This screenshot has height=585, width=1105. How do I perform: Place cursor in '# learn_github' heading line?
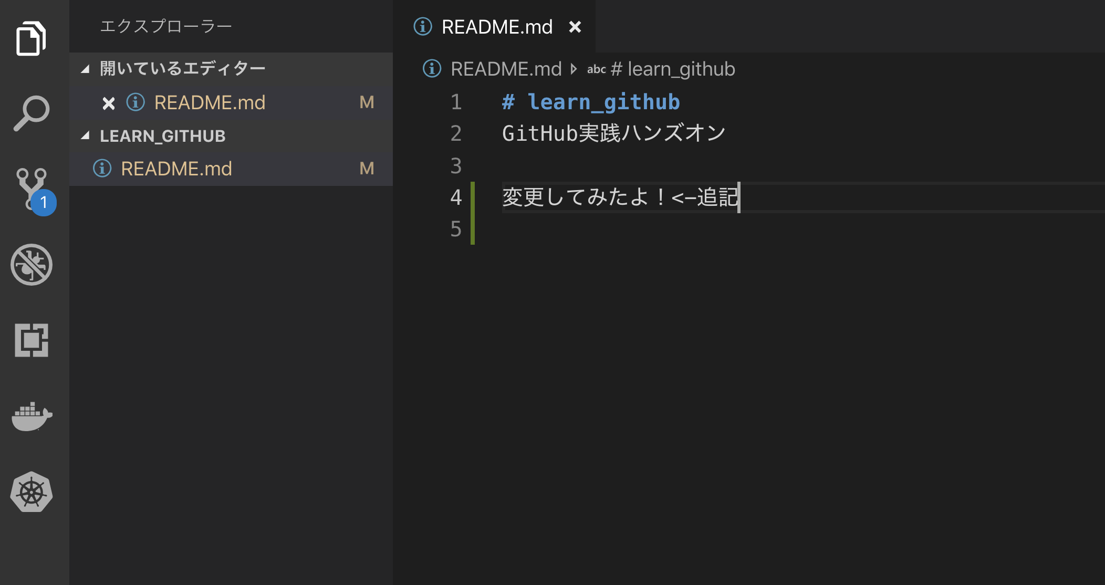pyautogui.click(x=591, y=102)
